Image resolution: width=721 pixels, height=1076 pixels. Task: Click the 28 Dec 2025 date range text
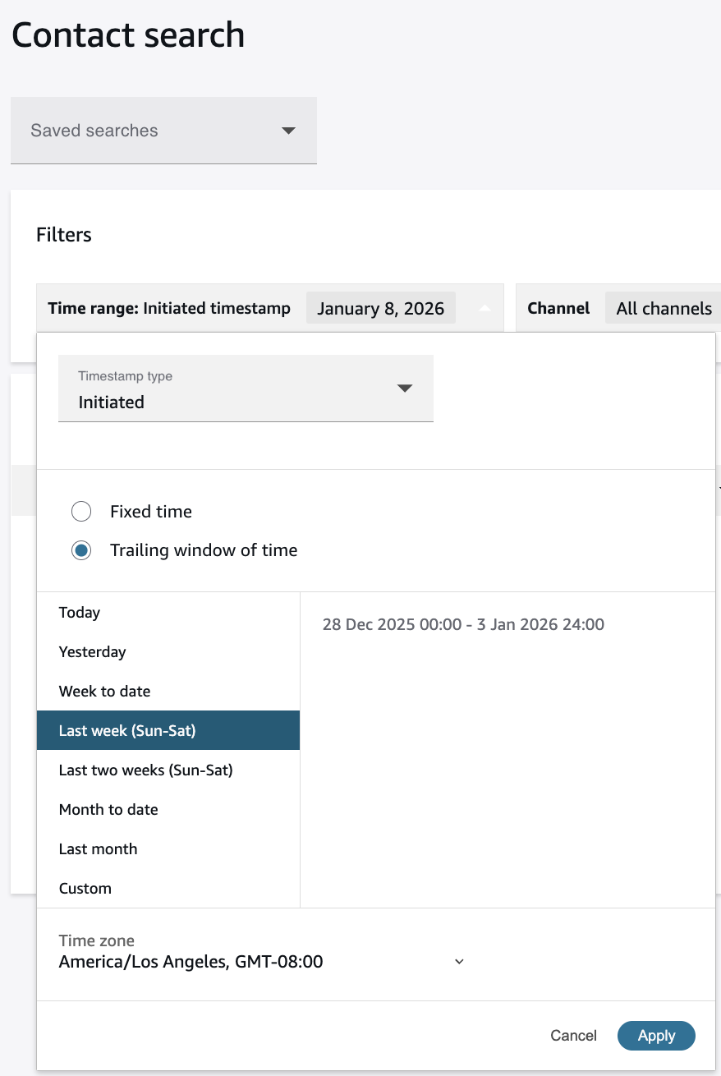(463, 624)
